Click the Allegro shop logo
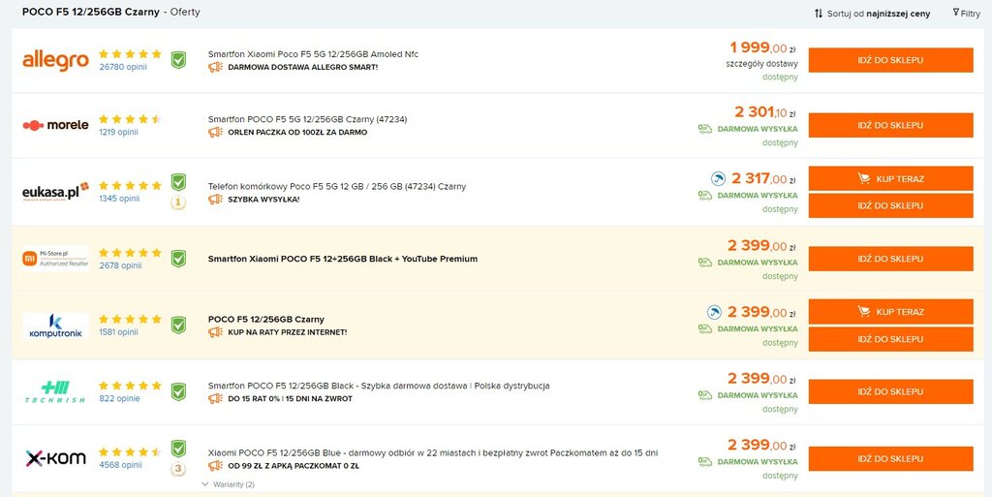The image size is (992, 497). (x=55, y=61)
